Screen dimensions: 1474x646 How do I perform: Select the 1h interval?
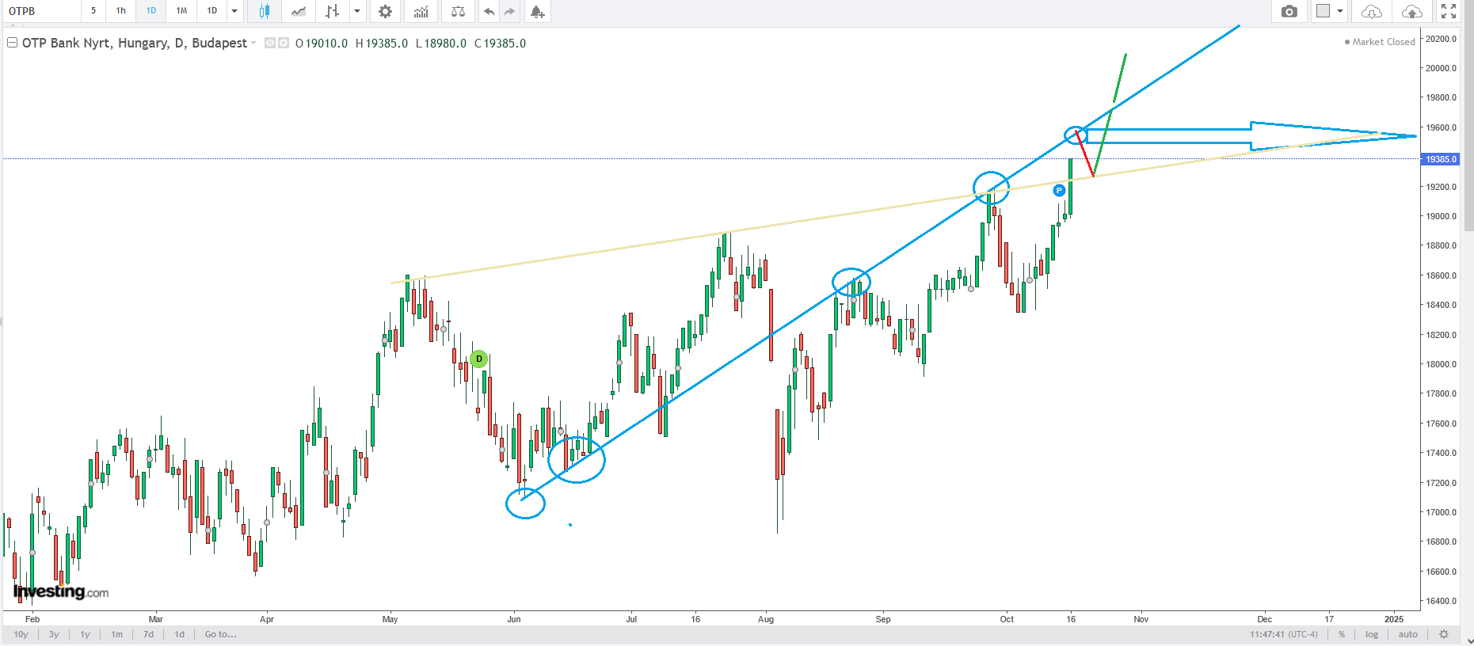coord(121,11)
